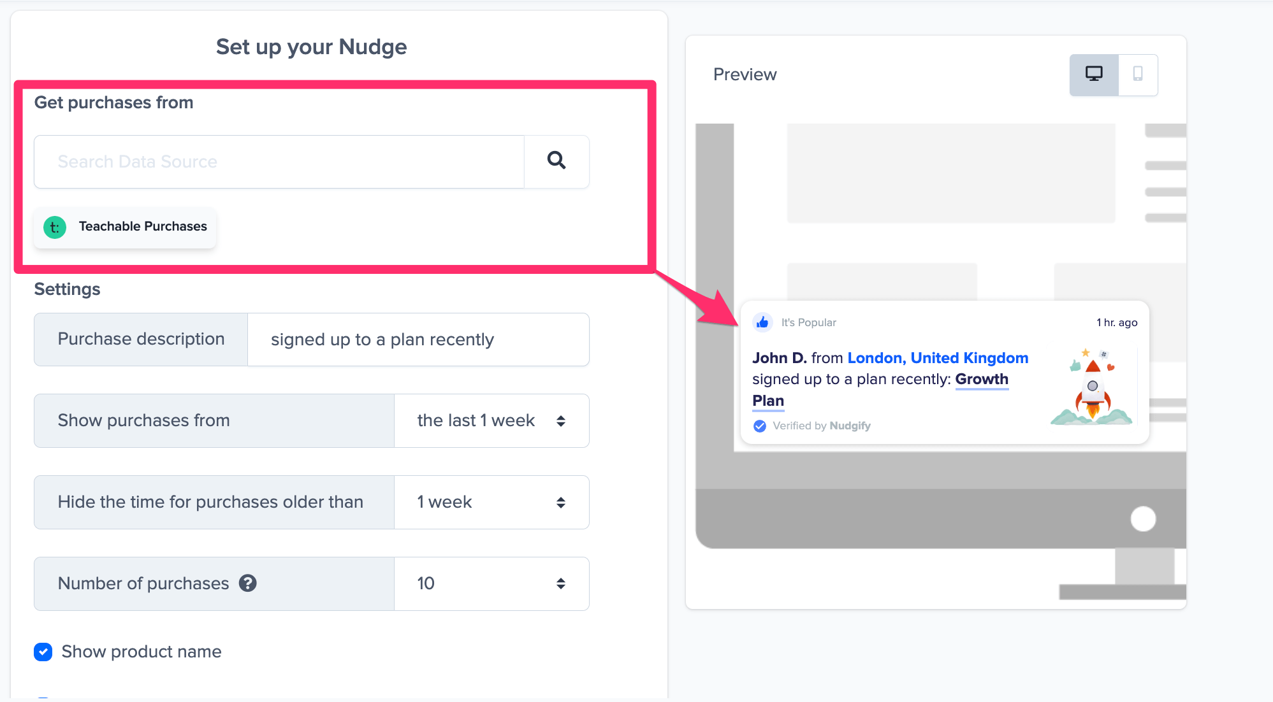Image resolution: width=1273 pixels, height=702 pixels.
Task: Uncheck the Show product name checkbox
Action: tap(43, 652)
